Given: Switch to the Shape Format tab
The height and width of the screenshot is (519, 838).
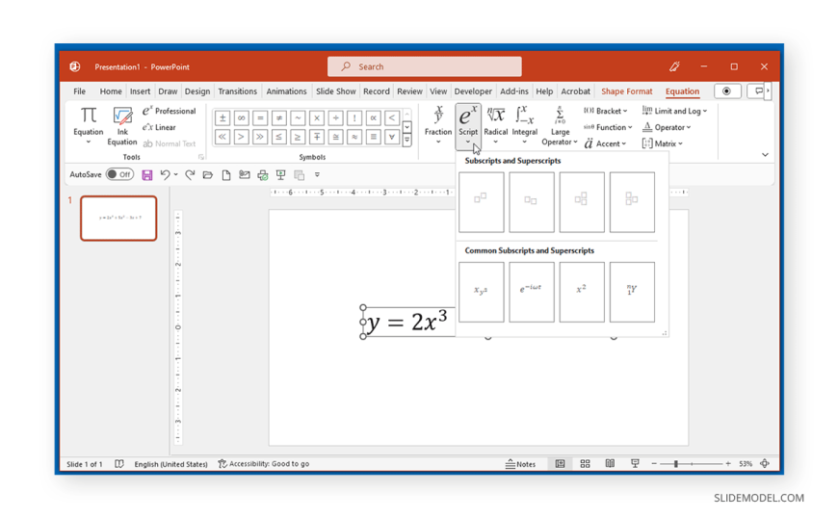Looking at the screenshot, I should (626, 91).
